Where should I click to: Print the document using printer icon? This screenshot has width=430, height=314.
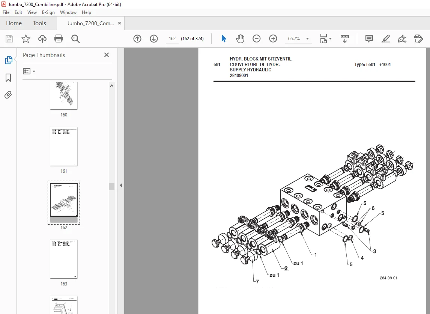click(59, 39)
